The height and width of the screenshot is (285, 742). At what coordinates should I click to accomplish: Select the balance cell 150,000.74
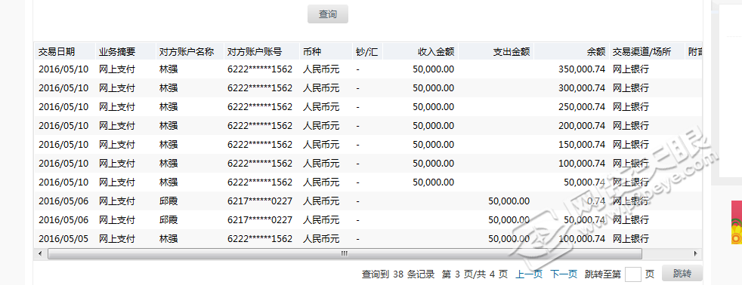[x=582, y=145]
